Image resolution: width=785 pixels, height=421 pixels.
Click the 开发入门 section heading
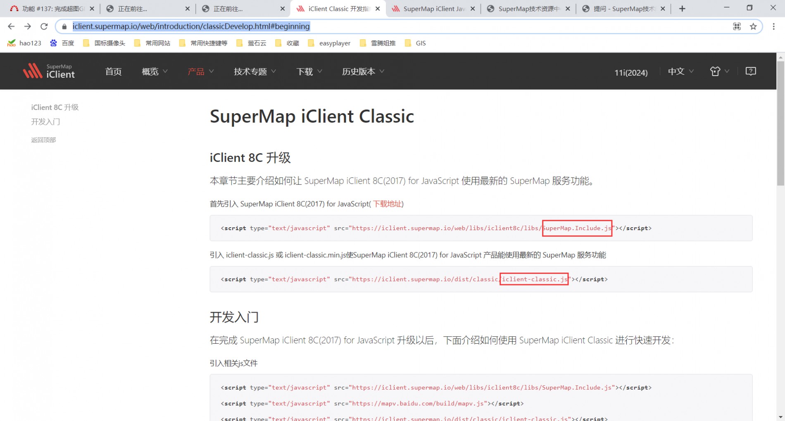234,317
